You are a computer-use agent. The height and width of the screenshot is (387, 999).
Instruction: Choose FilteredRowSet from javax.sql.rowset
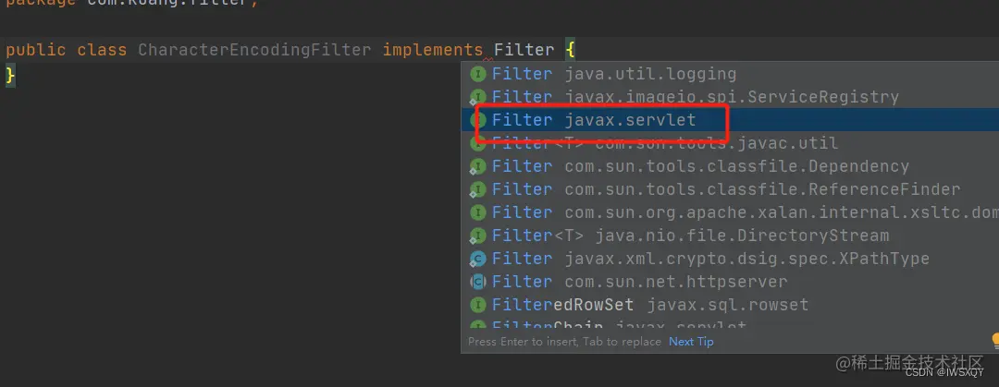click(x=730, y=304)
